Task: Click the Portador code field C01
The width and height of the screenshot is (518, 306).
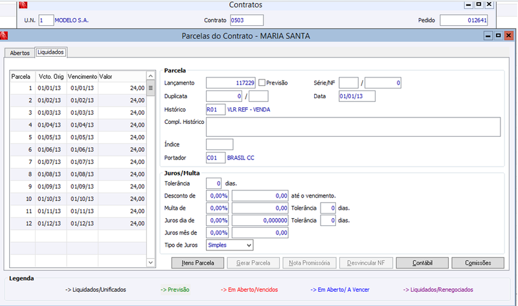Action: point(216,158)
